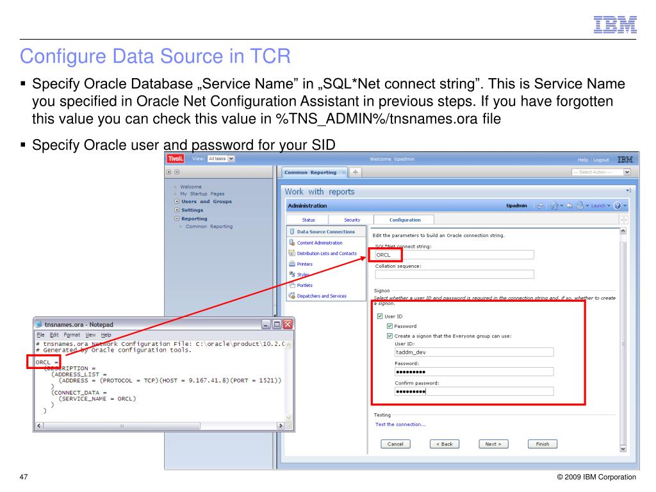
Task: Click the Next button in wizard
Action: [x=493, y=444]
